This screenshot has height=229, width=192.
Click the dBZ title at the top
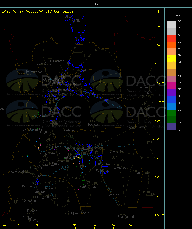96,4
